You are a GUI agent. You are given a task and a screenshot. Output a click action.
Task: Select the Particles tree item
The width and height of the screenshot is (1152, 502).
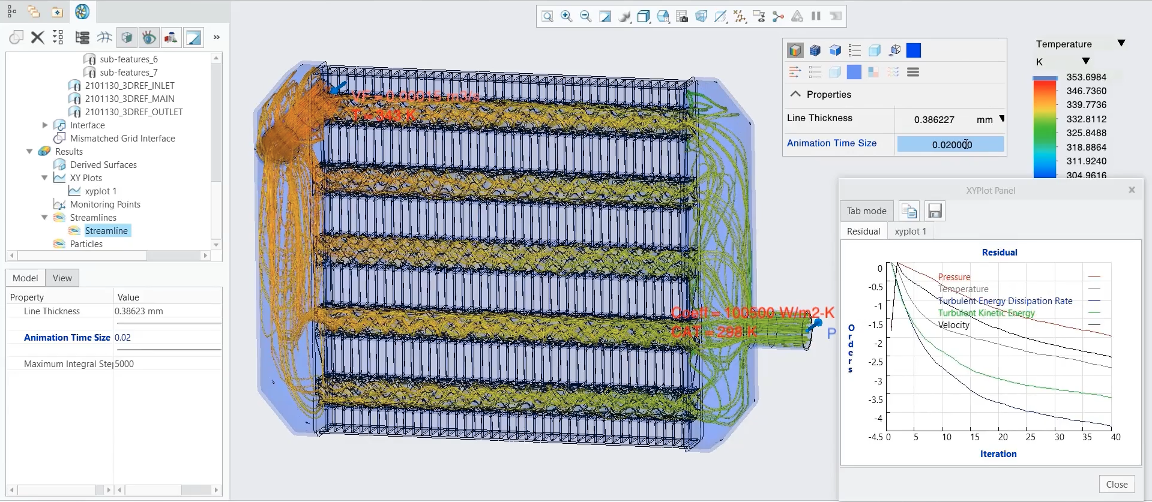86,244
